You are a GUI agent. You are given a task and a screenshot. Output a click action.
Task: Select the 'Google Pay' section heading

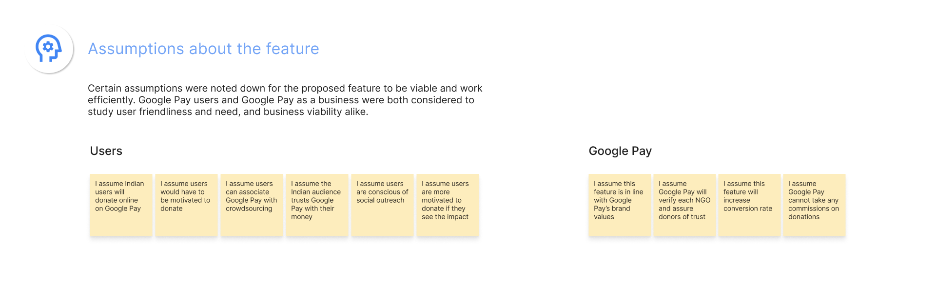click(620, 151)
